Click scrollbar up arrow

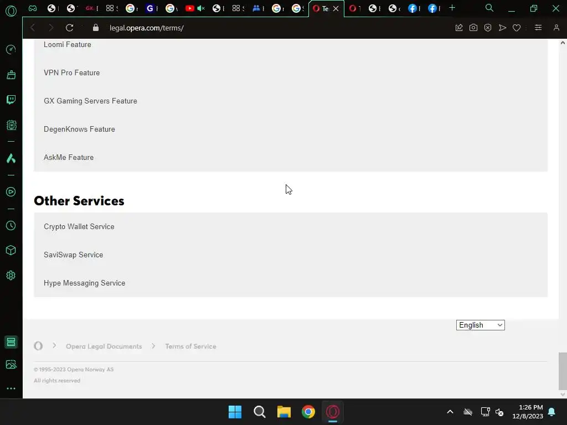click(563, 43)
